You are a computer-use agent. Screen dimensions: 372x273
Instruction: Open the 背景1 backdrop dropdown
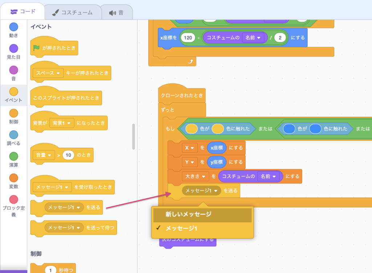point(62,123)
